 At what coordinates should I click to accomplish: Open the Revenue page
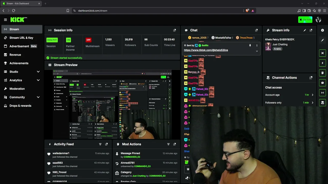tap(22, 55)
